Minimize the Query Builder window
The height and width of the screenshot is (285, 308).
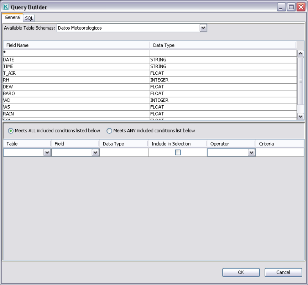pos(281,7)
